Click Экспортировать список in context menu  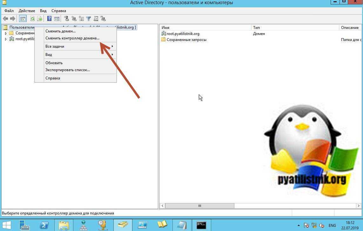pos(67,70)
